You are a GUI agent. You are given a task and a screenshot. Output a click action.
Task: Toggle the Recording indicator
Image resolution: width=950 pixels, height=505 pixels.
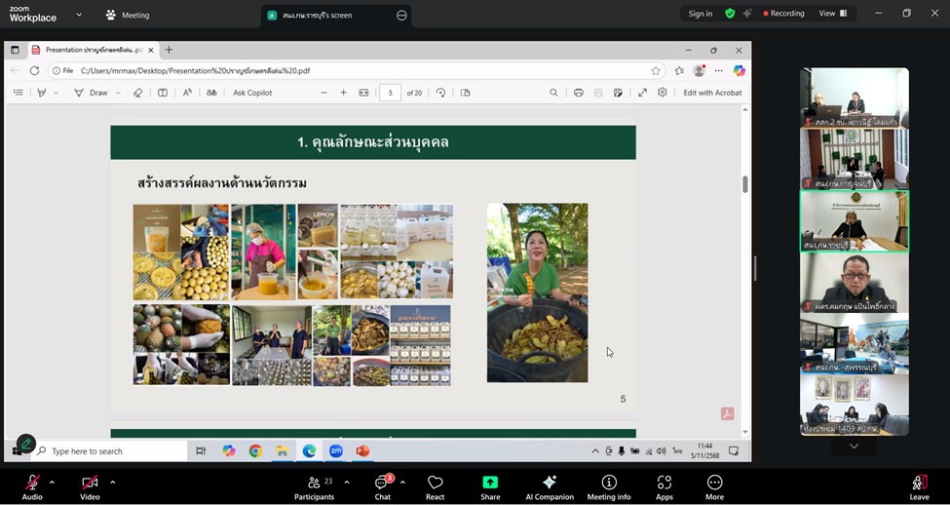point(783,14)
